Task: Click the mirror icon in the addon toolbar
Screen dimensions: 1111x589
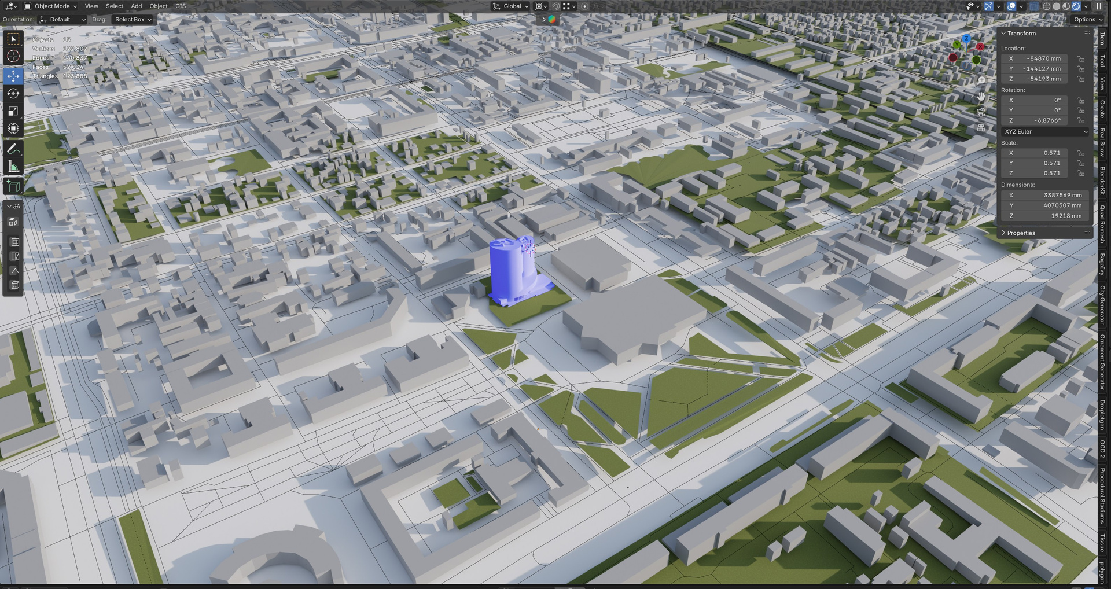Action: coord(15,256)
